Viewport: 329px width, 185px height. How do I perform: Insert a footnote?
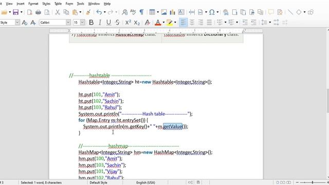point(234,12)
